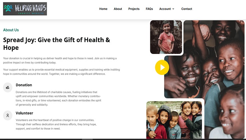Go to the About page
The width and height of the screenshot is (246, 140).
[118, 9]
